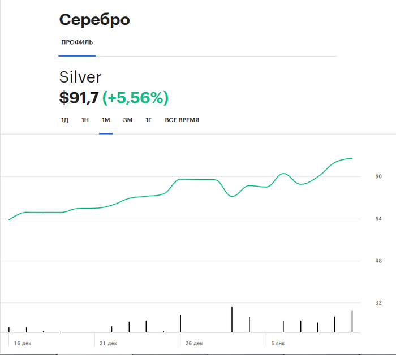396x355 pixels.
Task: Click the 21 дек date label
Action: 108,343
